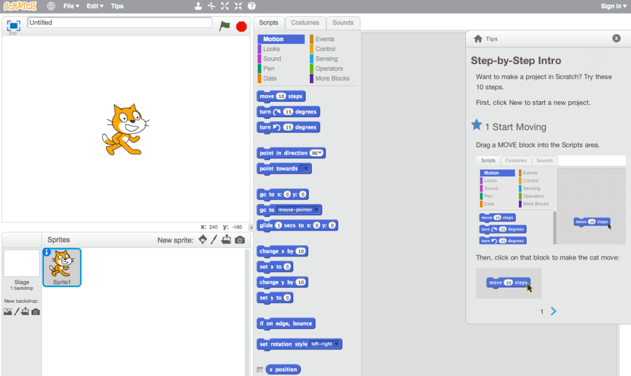Click the cat sprite on stage
The width and height of the screenshot is (631, 376).
tap(126, 129)
